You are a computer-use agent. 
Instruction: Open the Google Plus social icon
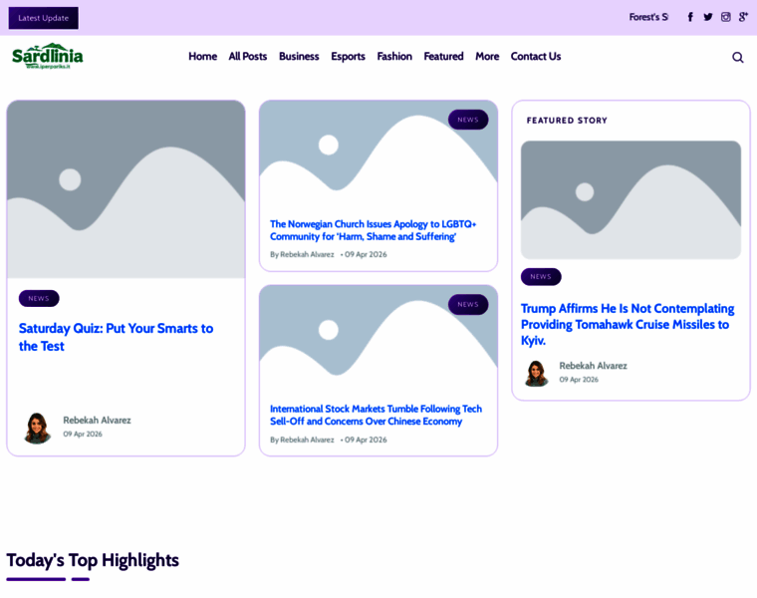743,17
